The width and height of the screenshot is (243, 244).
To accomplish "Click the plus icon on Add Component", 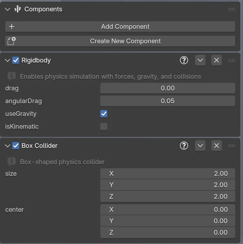I will point(11,26).
